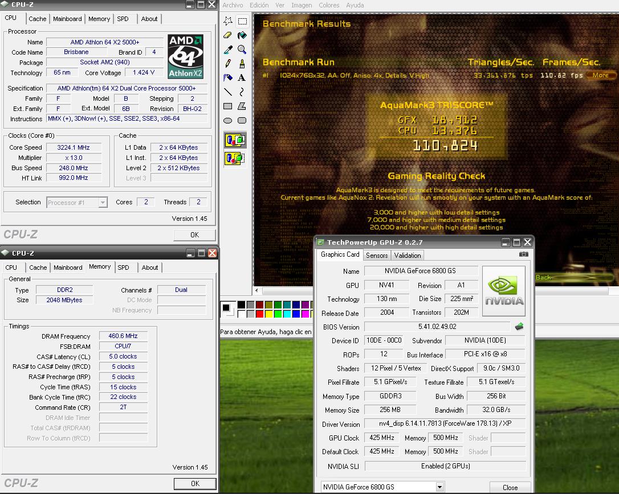Click the NVIDIA logo in GPU-Z
The height and width of the screenshot is (494, 619).
[x=504, y=291]
